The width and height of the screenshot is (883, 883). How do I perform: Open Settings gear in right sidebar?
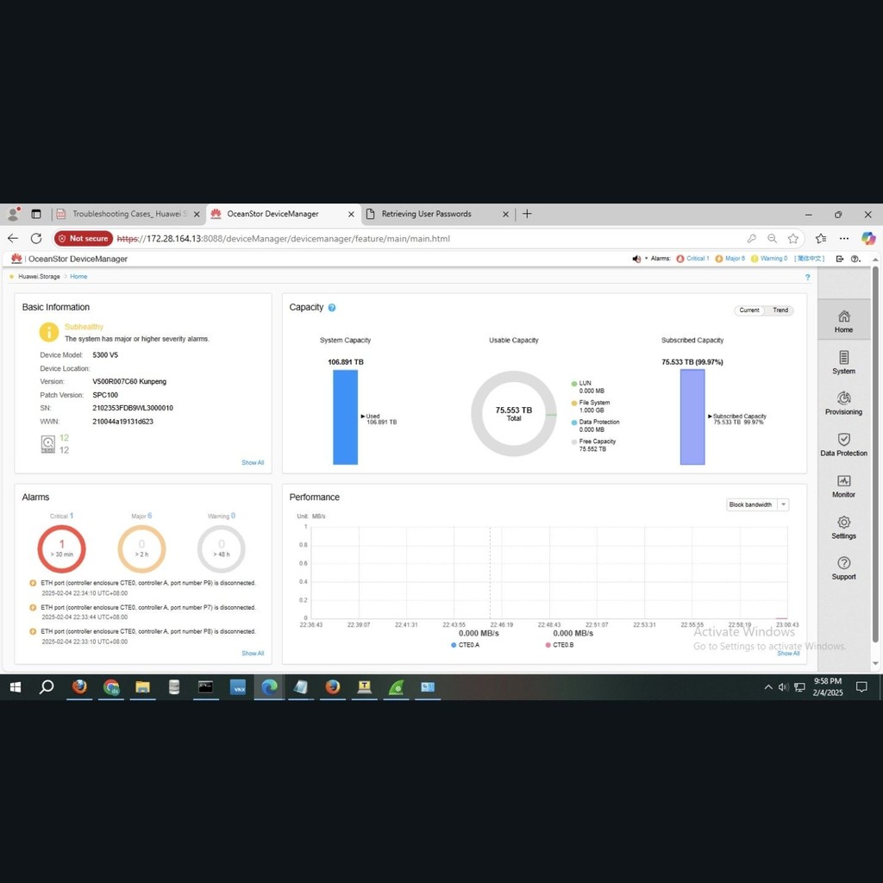(x=843, y=527)
